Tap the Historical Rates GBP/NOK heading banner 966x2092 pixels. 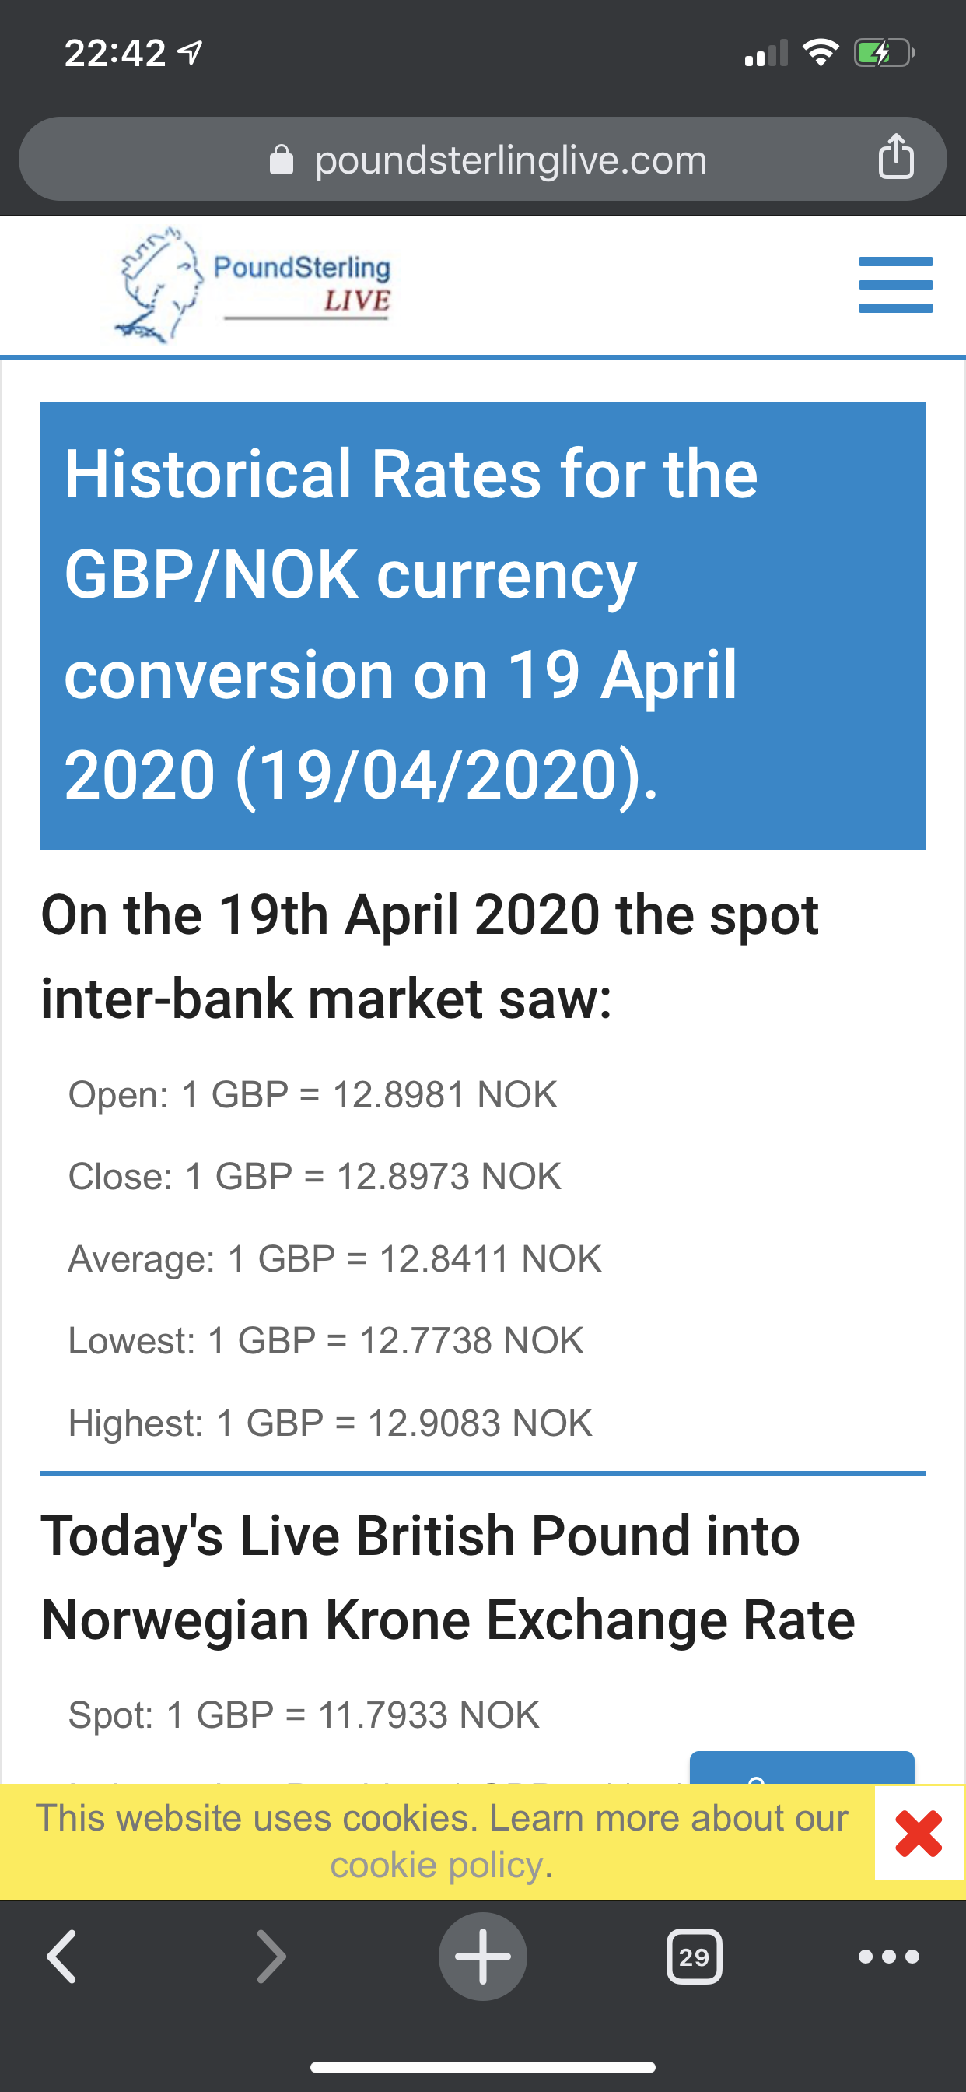[483, 625]
